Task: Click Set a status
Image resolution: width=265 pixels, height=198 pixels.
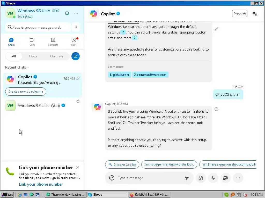Action: point(25,16)
